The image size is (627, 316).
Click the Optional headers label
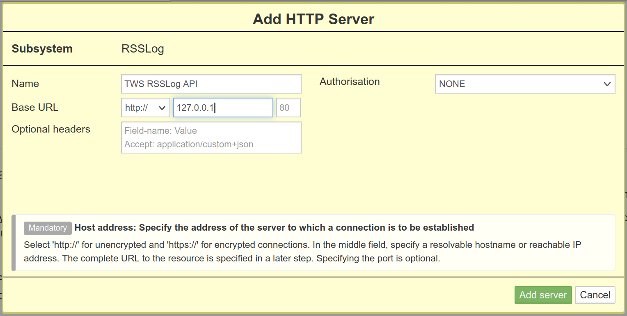point(51,129)
